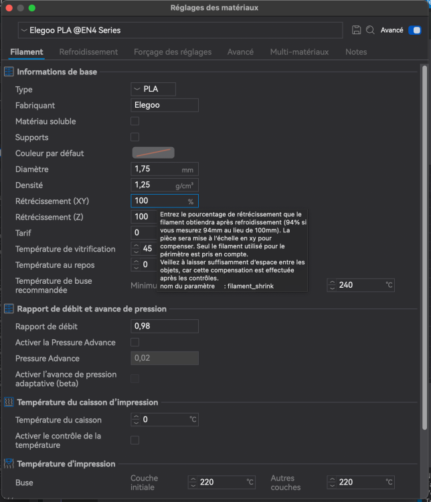
Task: Click the Rapport de débit input field
Action: (165, 326)
